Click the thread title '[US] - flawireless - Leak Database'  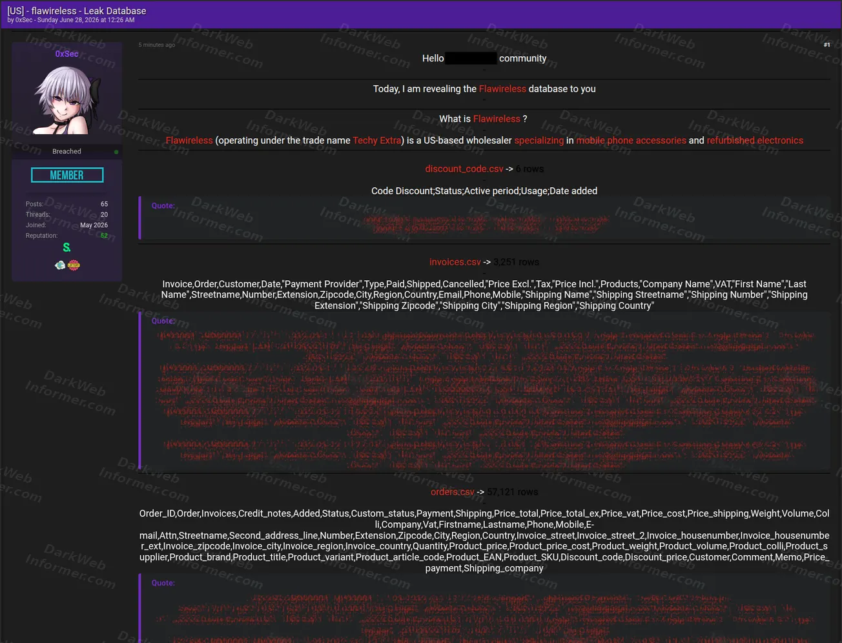tap(77, 10)
